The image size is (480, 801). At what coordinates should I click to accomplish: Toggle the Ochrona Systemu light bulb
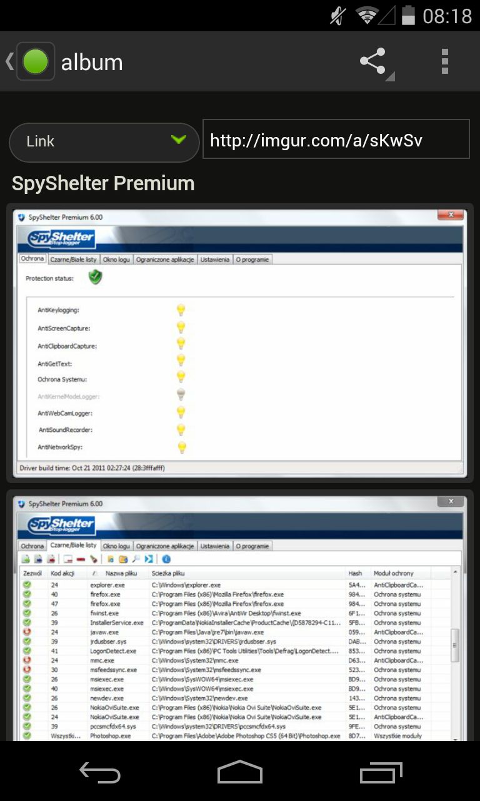(181, 377)
